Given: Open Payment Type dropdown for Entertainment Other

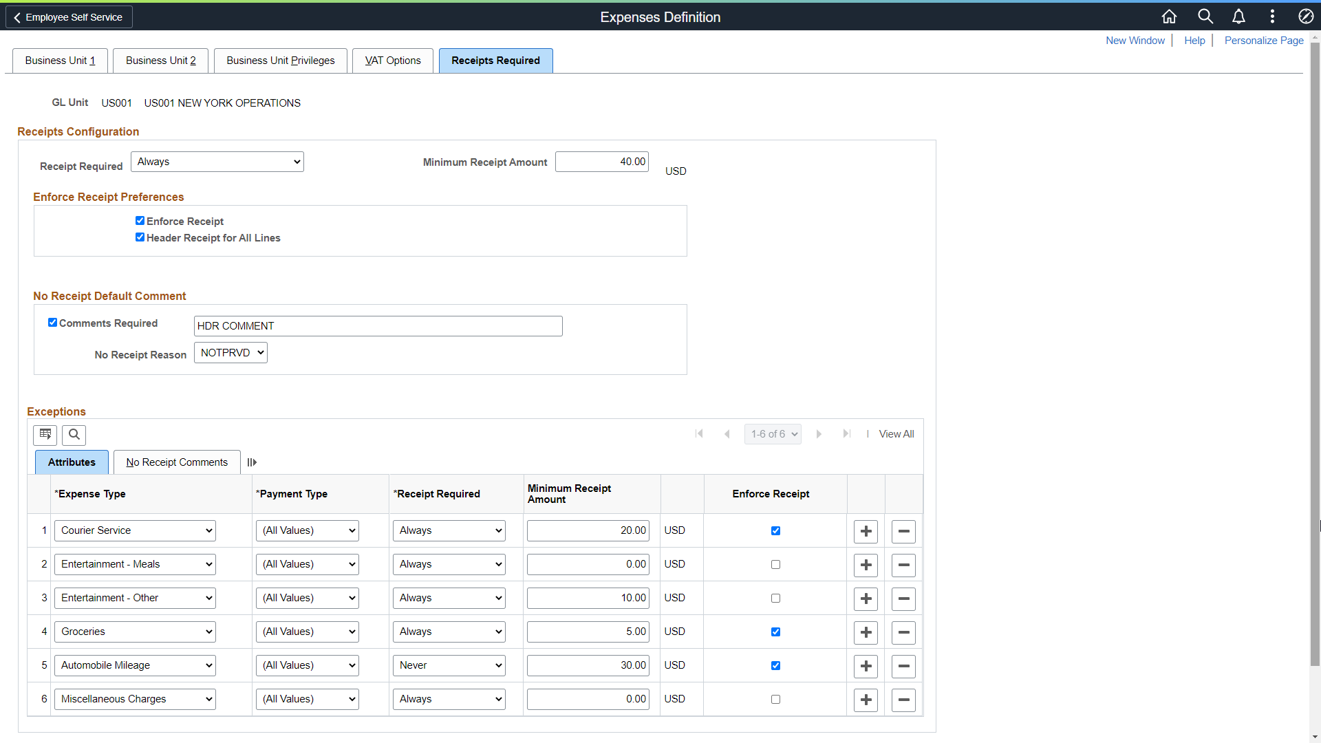Looking at the screenshot, I should pos(307,598).
